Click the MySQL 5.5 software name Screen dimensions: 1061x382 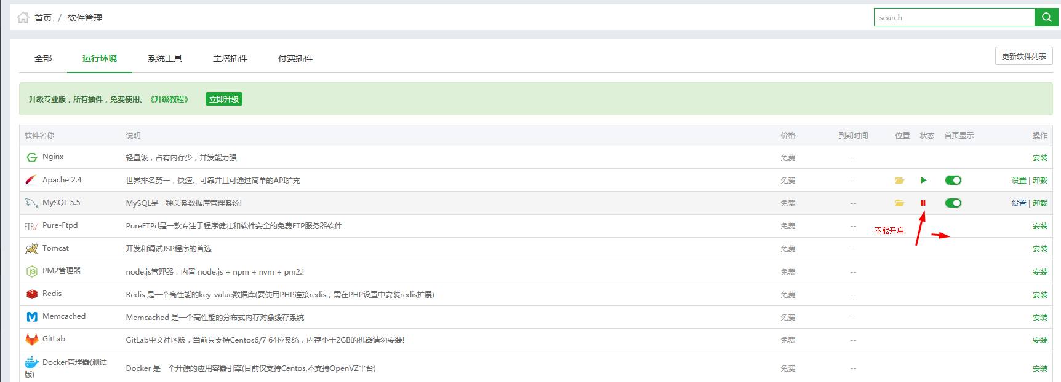(x=61, y=203)
